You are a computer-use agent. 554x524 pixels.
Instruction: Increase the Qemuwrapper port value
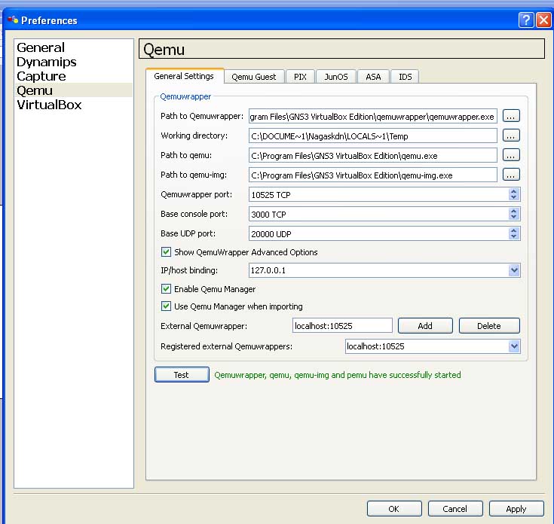coord(514,191)
